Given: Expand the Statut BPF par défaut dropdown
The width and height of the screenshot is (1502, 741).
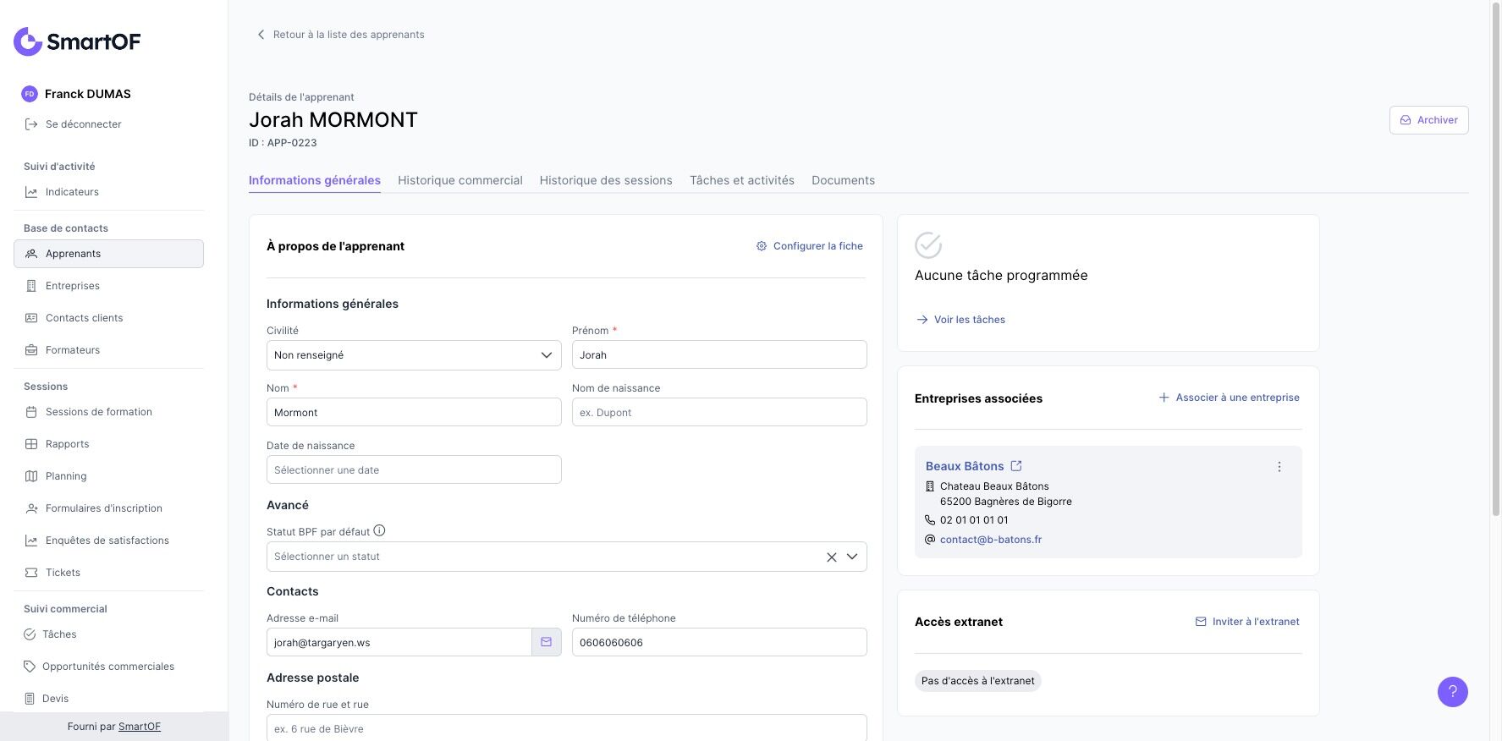Looking at the screenshot, I should click(x=852, y=557).
